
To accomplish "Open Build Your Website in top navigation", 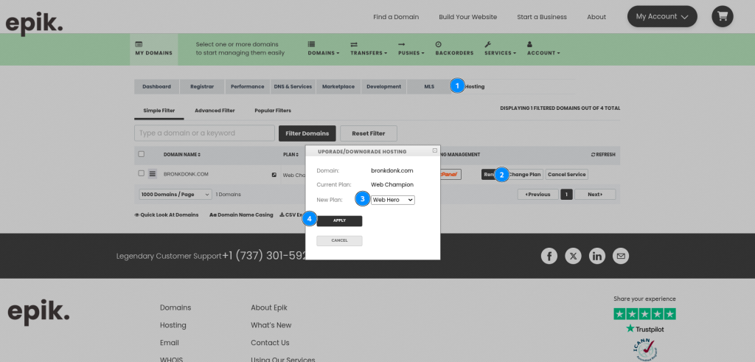I will pyautogui.click(x=467, y=17).
